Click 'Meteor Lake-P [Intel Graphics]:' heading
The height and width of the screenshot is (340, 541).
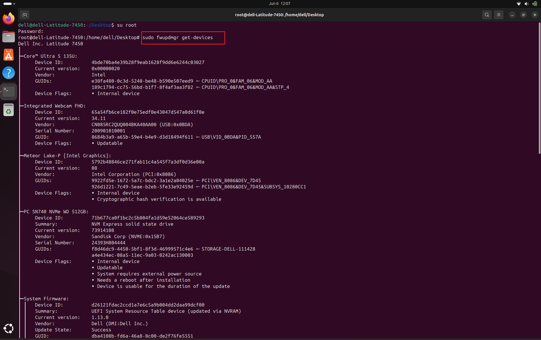pyautogui.click(x=67, y=156)
